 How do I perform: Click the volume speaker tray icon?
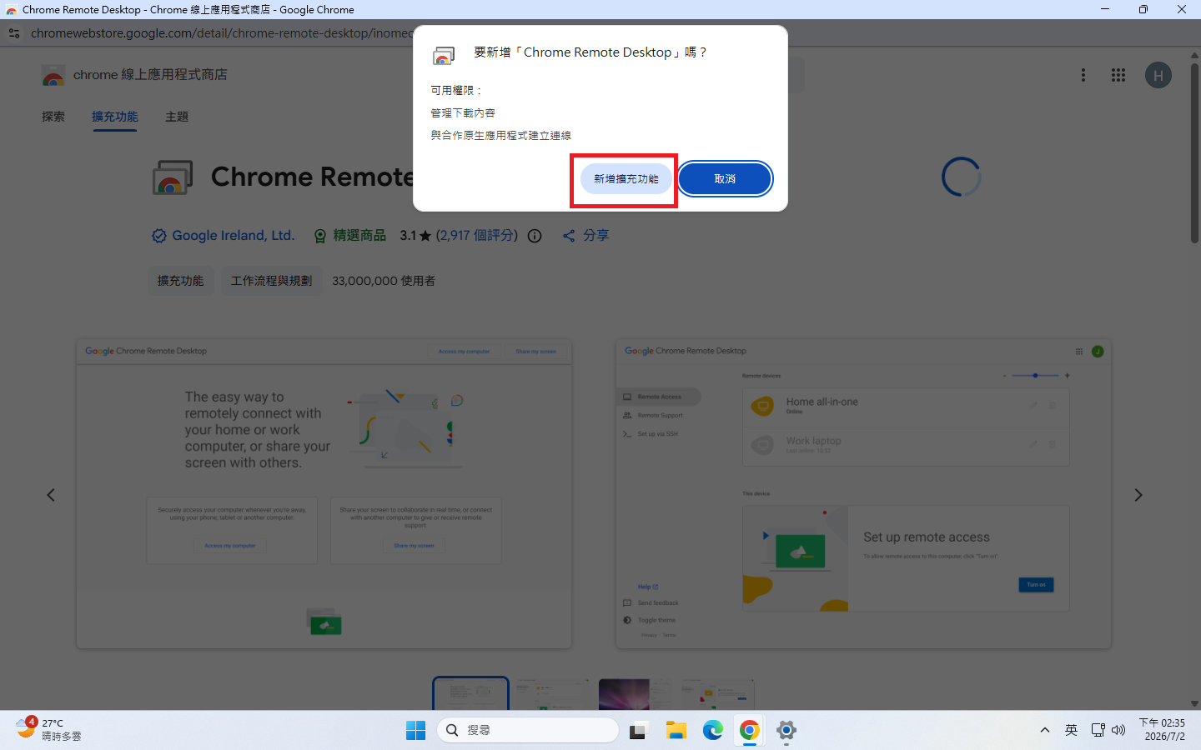coord(1118,730)
